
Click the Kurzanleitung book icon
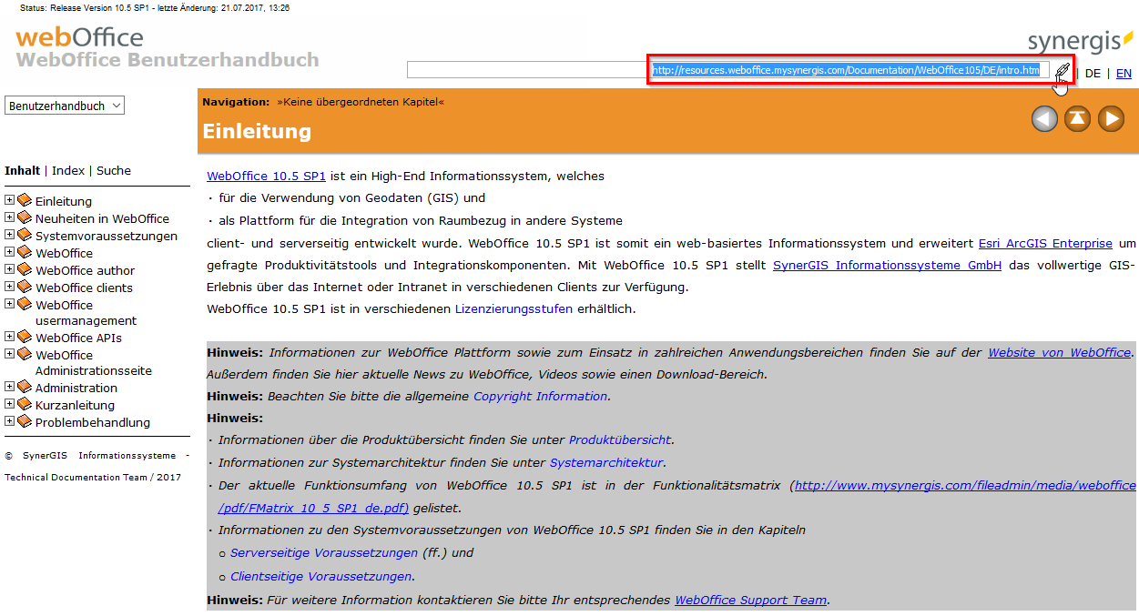pos(24,405)
